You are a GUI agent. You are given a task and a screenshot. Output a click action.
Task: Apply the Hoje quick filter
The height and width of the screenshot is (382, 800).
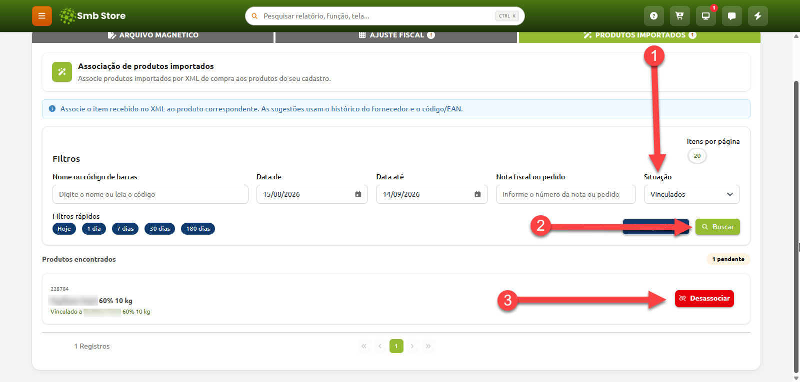point(64,229)
